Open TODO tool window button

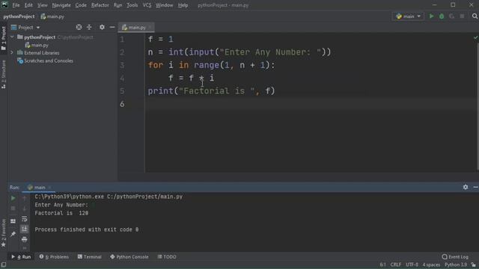click(167, 257)
